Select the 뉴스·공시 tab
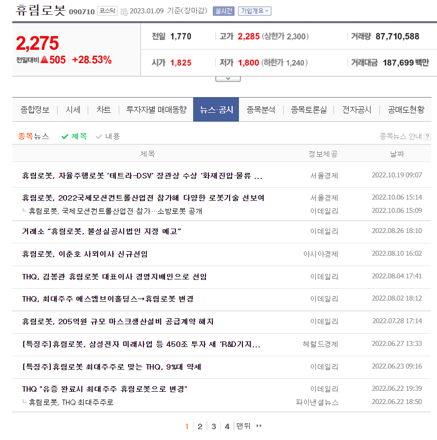The image size is (437, 440). (x=216, y=110)
